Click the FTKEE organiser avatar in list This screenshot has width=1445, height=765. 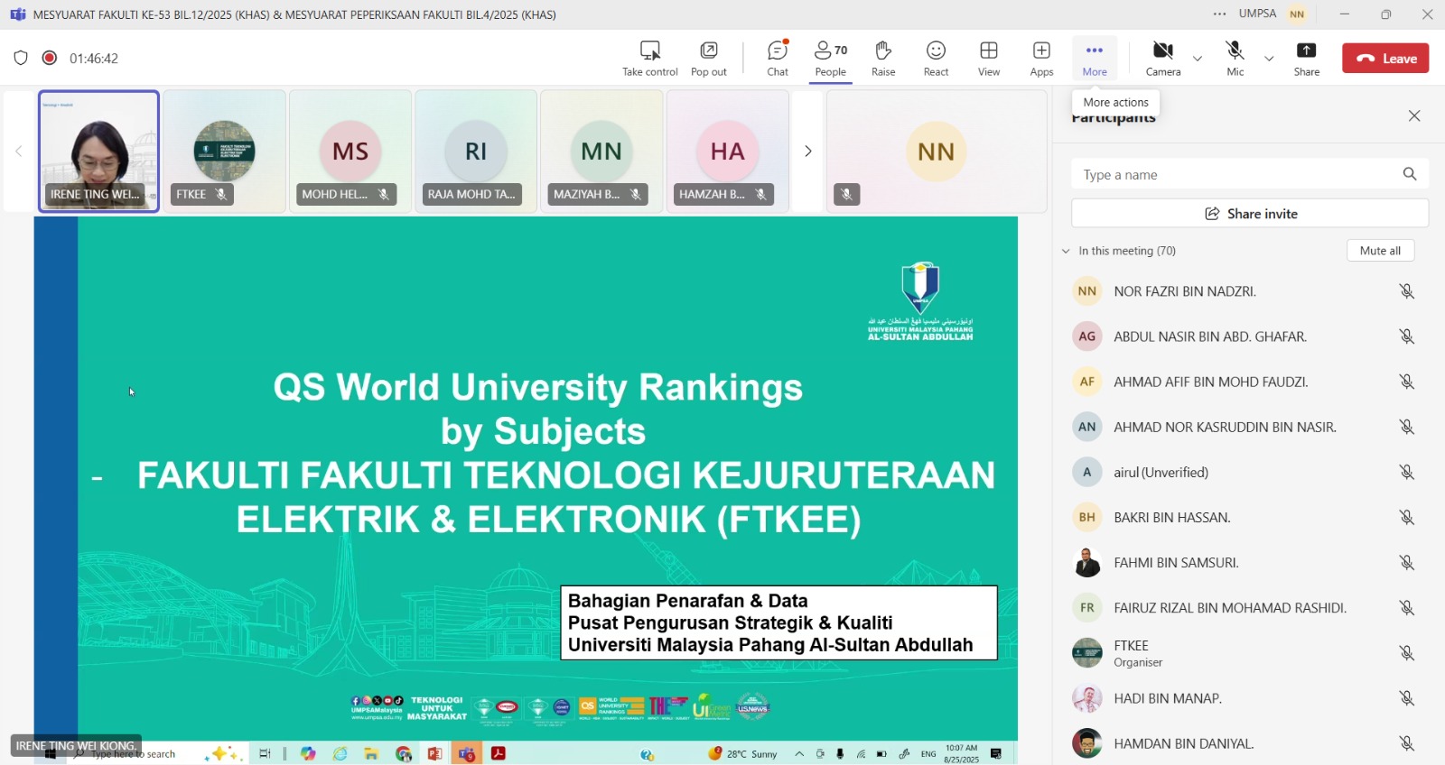1087,653
